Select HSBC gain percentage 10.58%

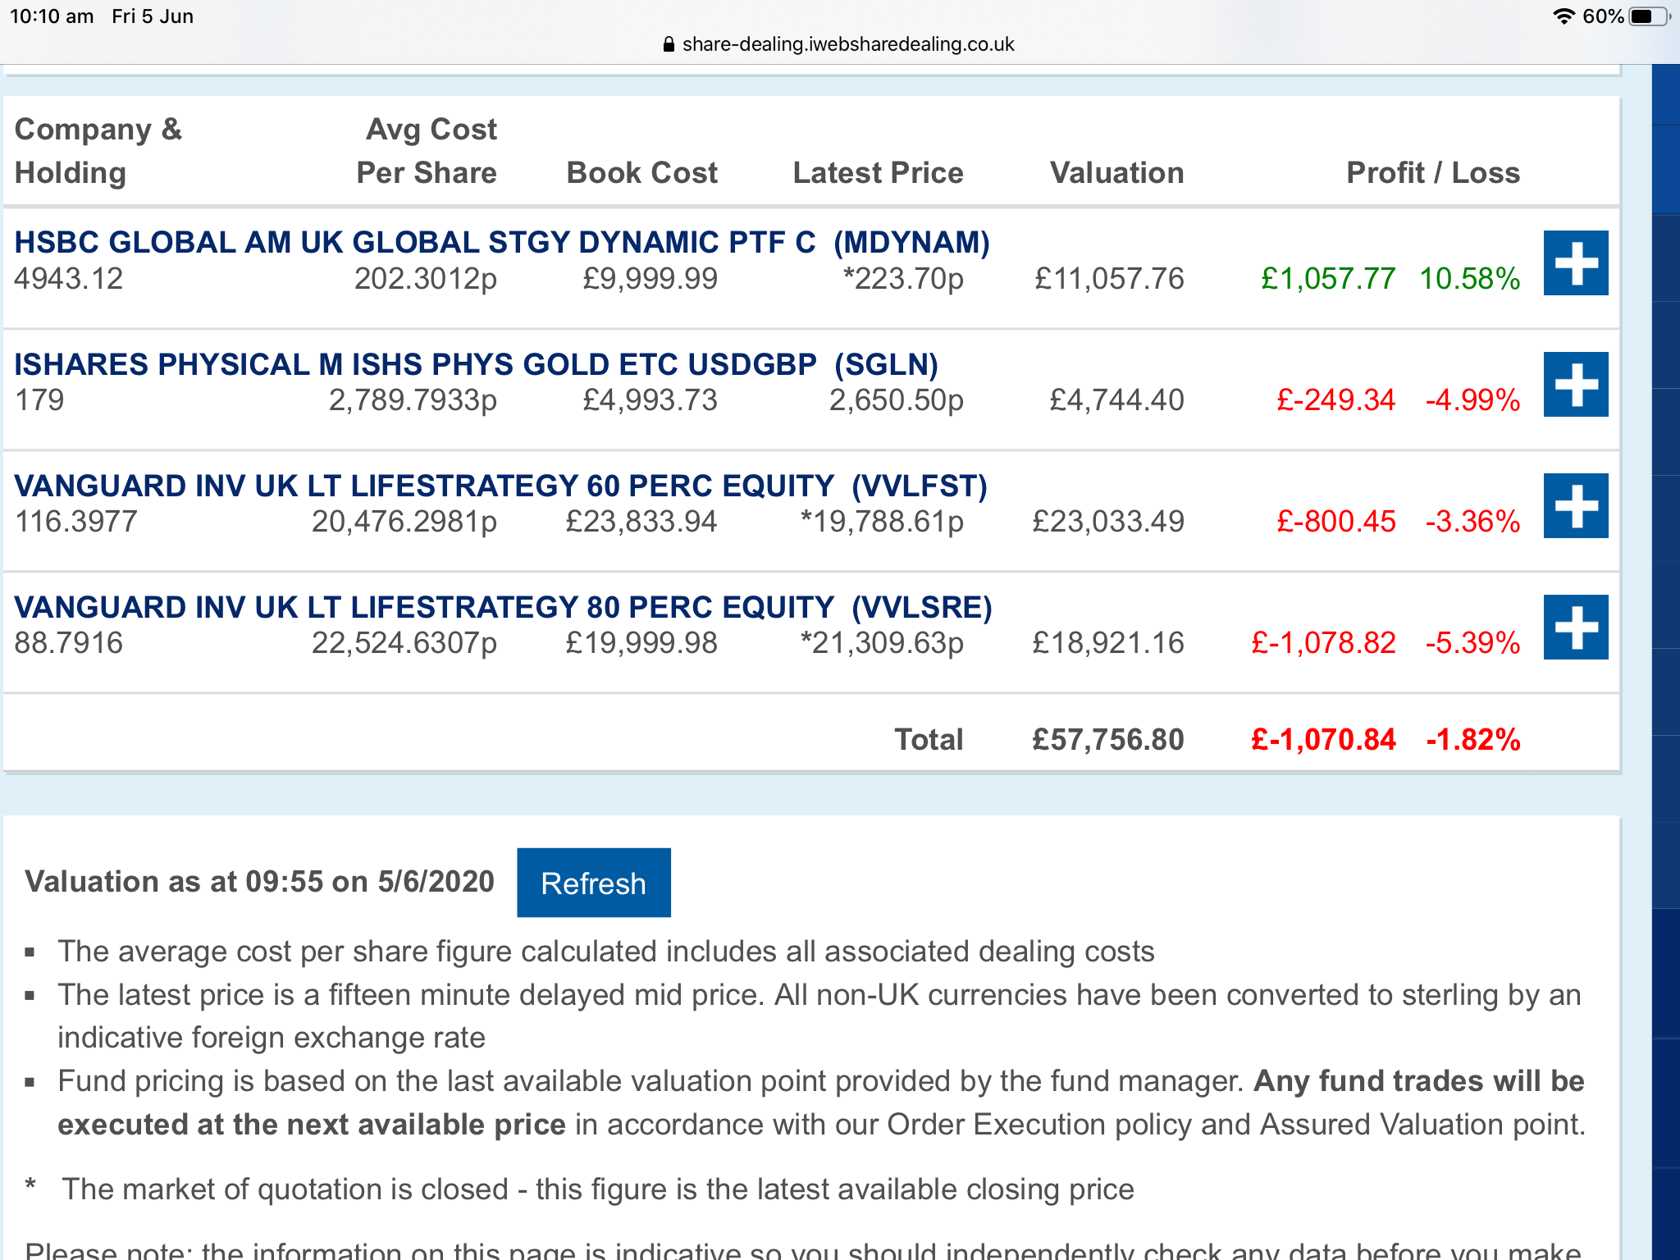click(x=1470, y=279)
